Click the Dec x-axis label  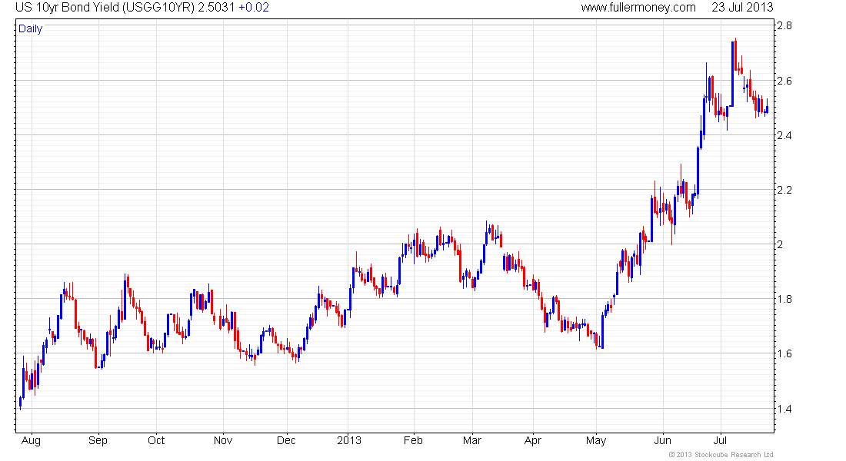click(286, 440)
